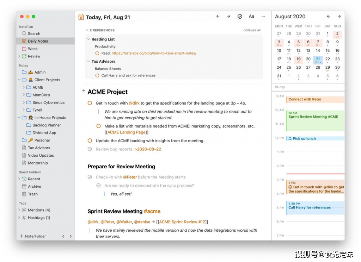This screenshot has width=361, height=262.
Task: Click the Tax Advisors note document icon
Action: [24, 148]
